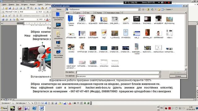Click the Print icon in Word standard toolbar
Viewport: 198px width, 111px height.
coord(20,8)
